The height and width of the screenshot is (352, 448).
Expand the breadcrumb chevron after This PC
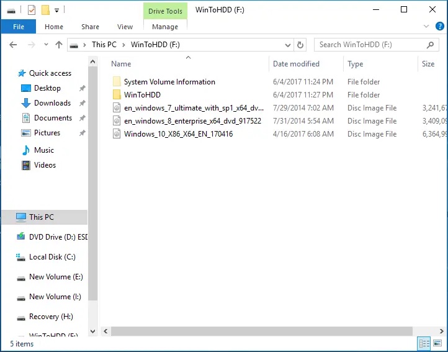pos(123,45)
